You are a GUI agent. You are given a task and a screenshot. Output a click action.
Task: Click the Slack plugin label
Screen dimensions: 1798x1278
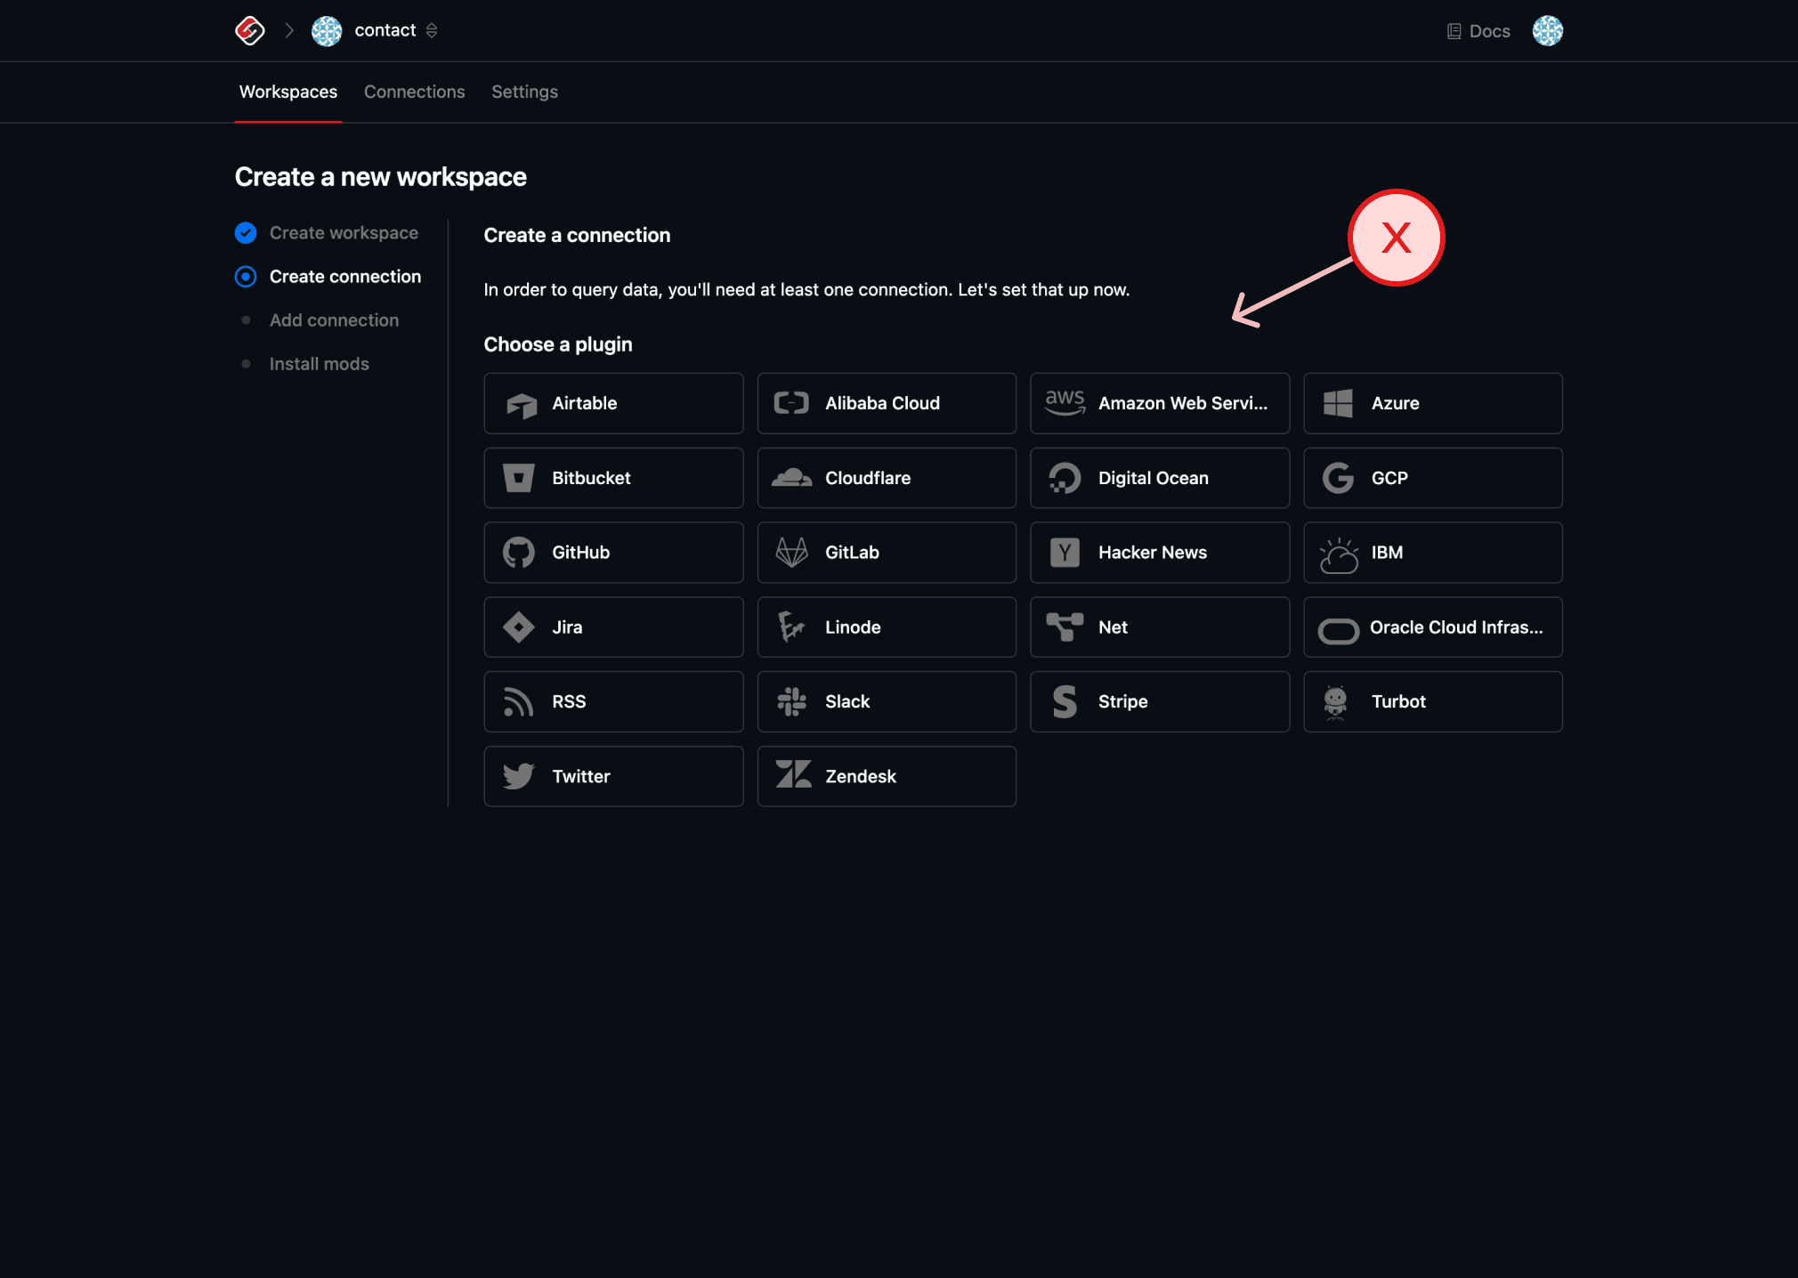847,701
